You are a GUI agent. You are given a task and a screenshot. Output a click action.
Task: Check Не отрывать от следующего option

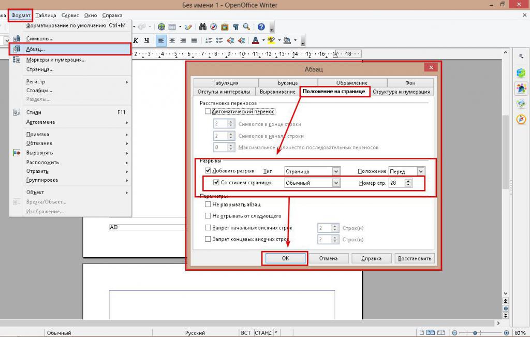208,216
